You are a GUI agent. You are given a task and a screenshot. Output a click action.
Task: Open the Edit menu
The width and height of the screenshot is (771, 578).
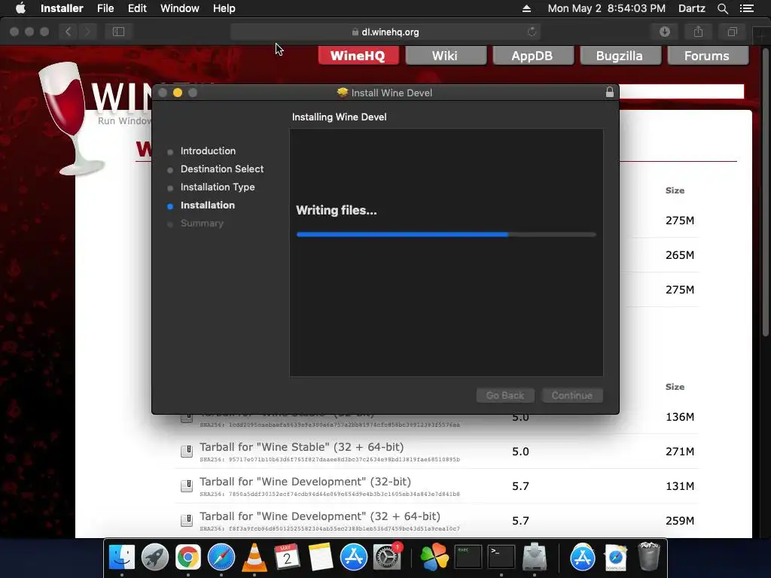click(x=137, y=8)
